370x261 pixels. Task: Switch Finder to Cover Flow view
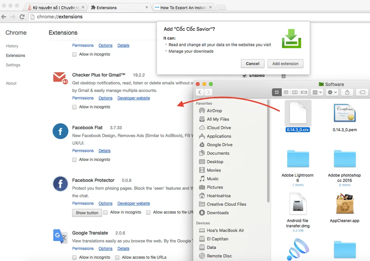click(304, 92)
